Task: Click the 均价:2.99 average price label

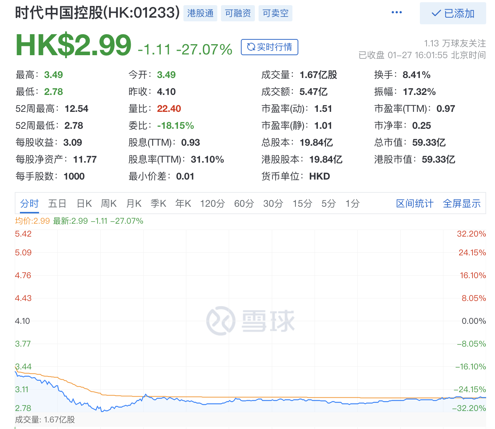Action: click(x=32, y=221)
